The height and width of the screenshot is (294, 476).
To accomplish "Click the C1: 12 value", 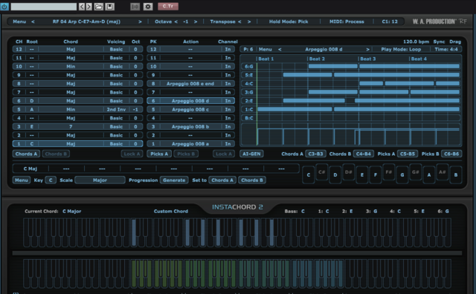I will pyautogui.click(x=390, y=22).
